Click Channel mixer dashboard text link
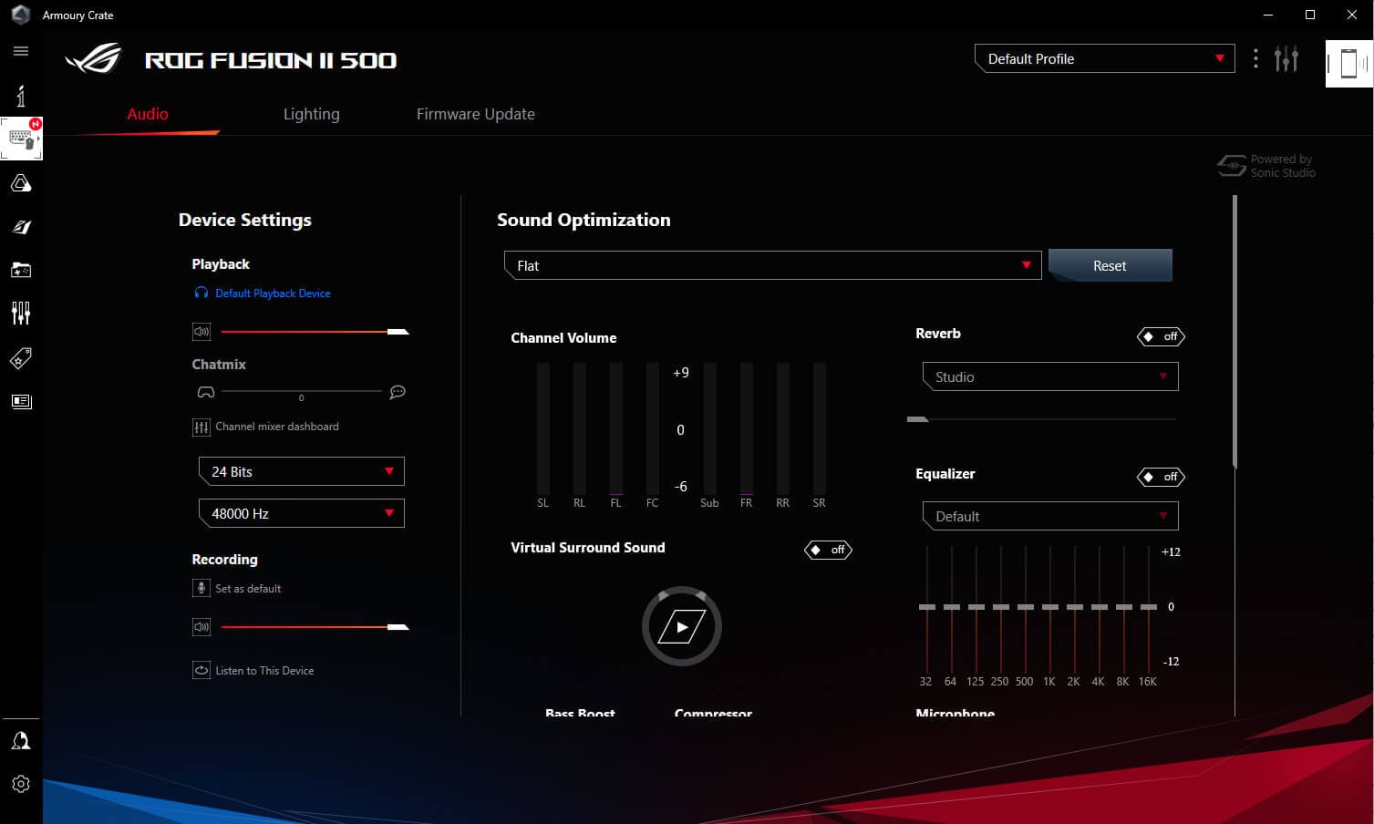Image resolution: width=1374 pixels, height=824 pixels. tap(277, 427)
